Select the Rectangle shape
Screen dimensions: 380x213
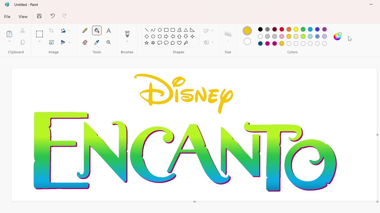pyautogui.click(x=166, y=30)
